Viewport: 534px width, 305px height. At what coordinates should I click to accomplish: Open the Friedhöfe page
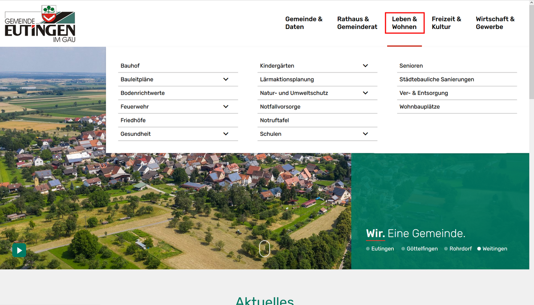tap(133, 120)
